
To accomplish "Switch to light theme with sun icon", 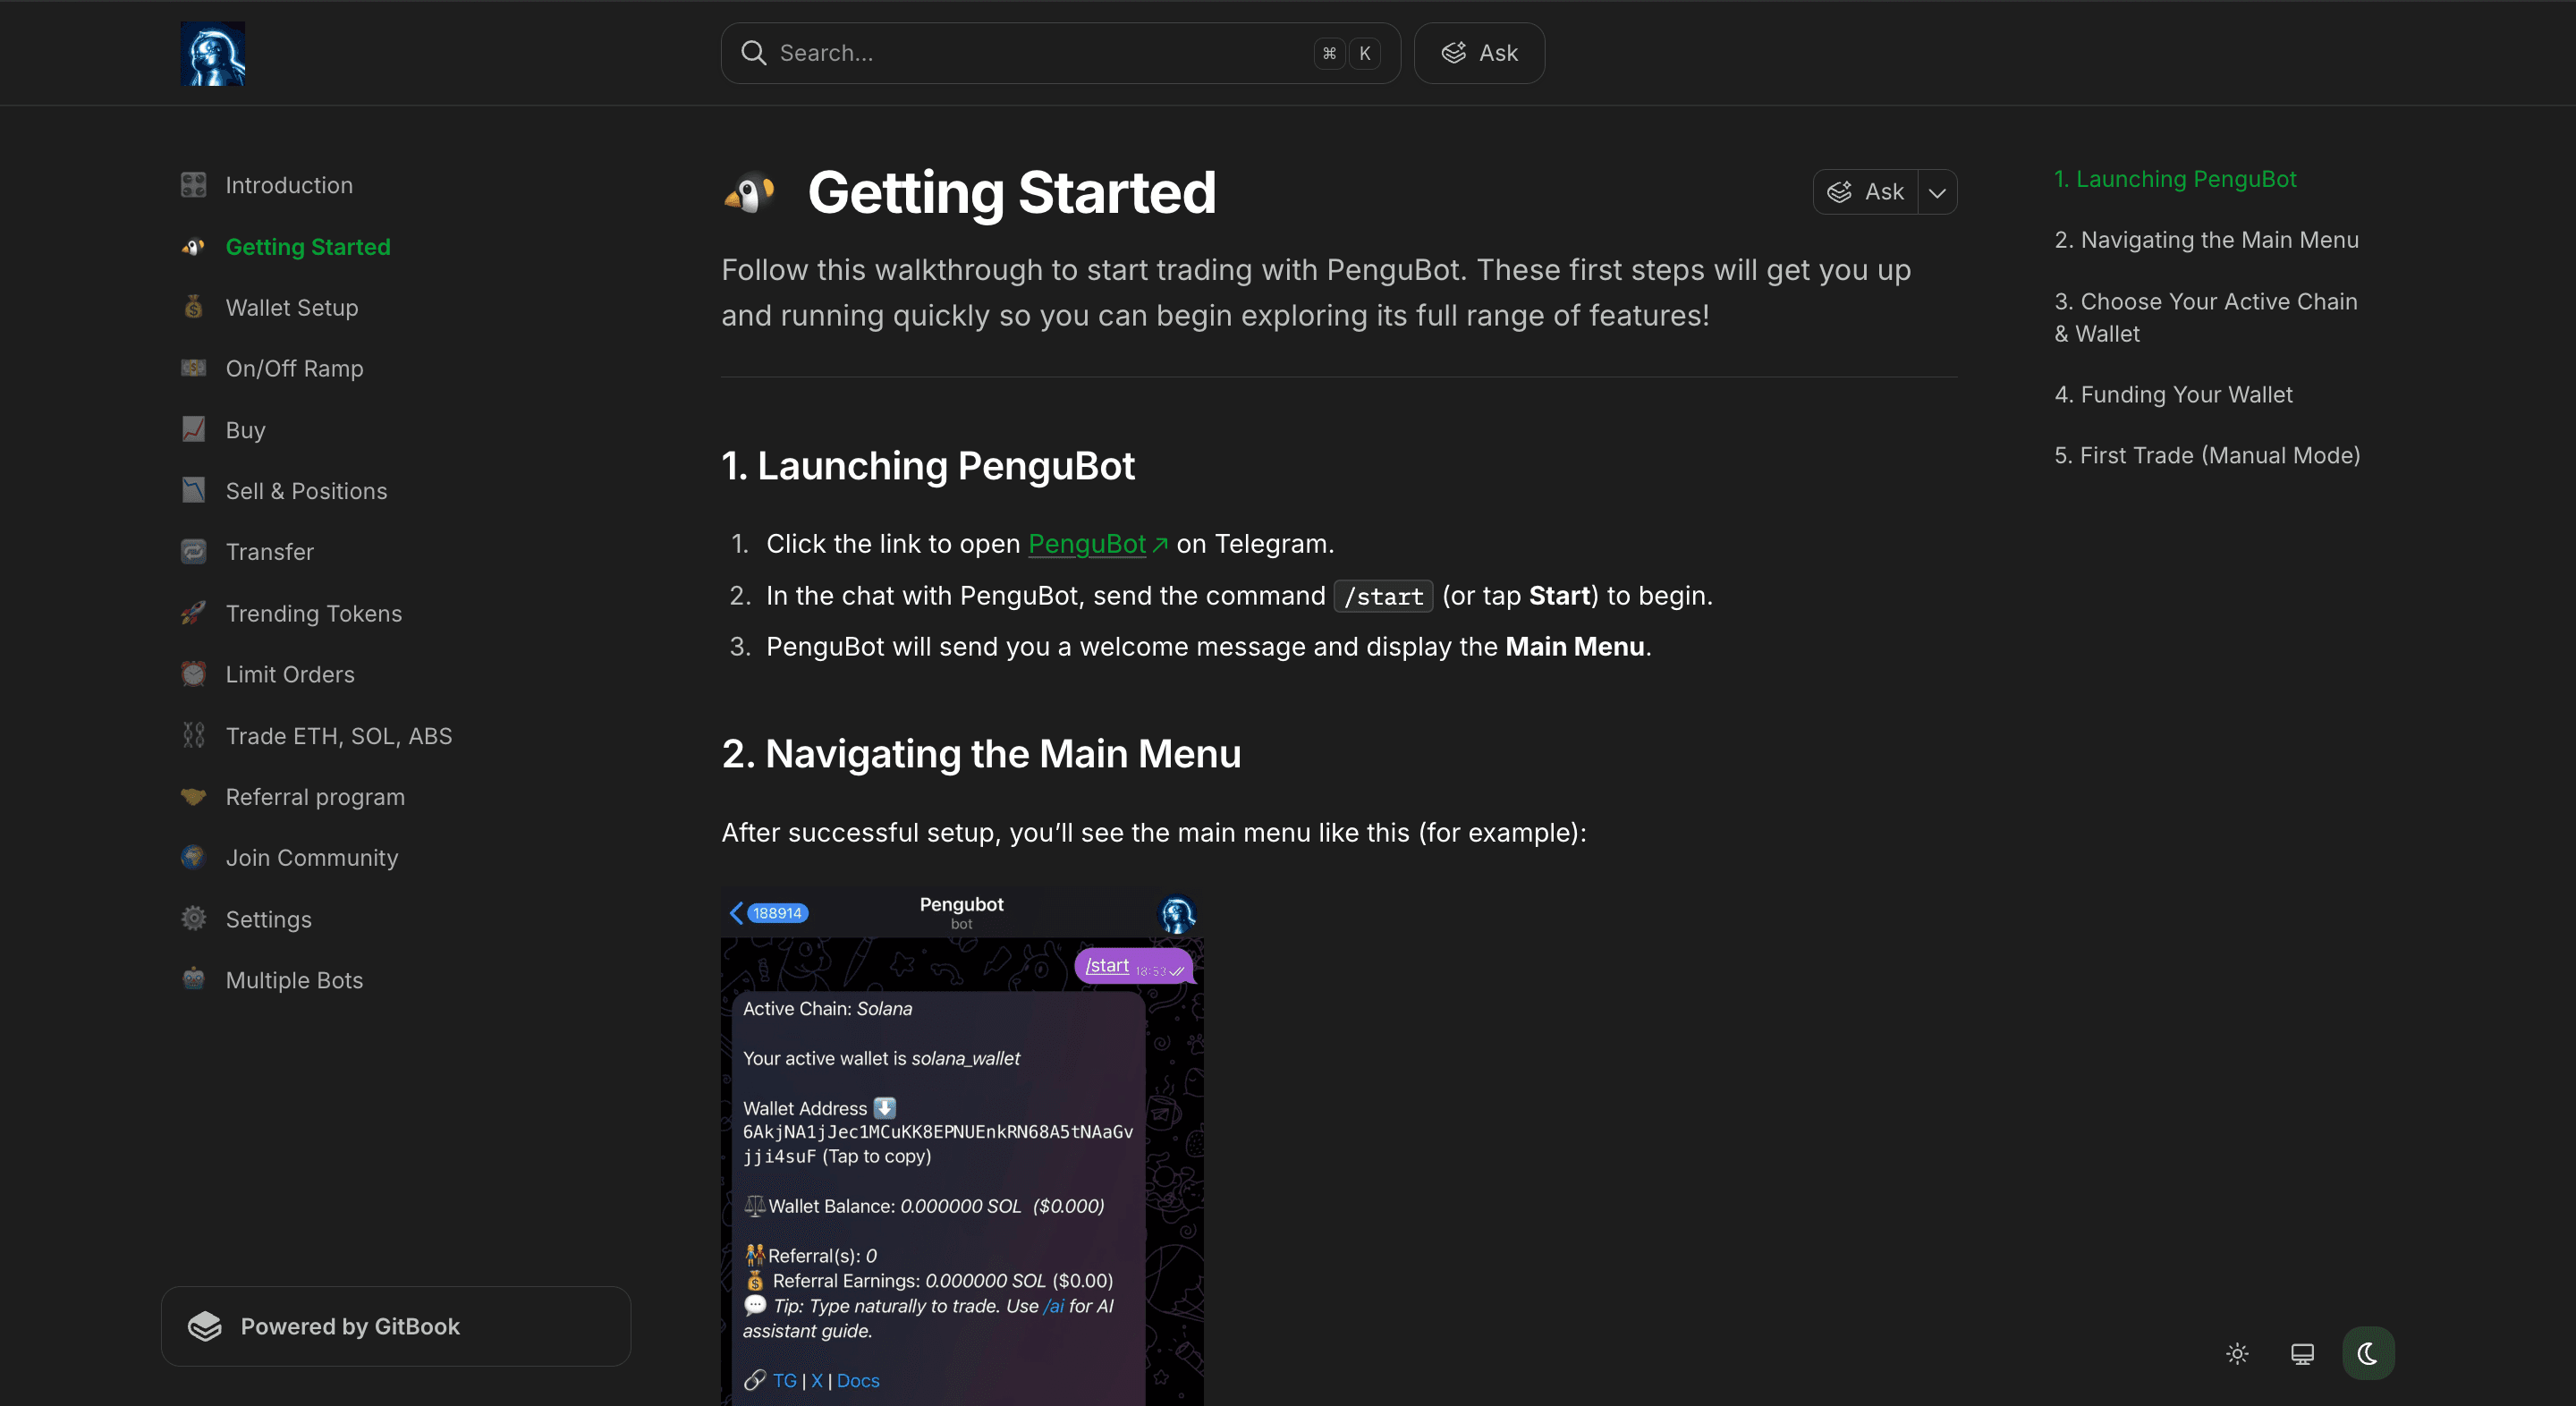I will [x=2237, y=1354].
